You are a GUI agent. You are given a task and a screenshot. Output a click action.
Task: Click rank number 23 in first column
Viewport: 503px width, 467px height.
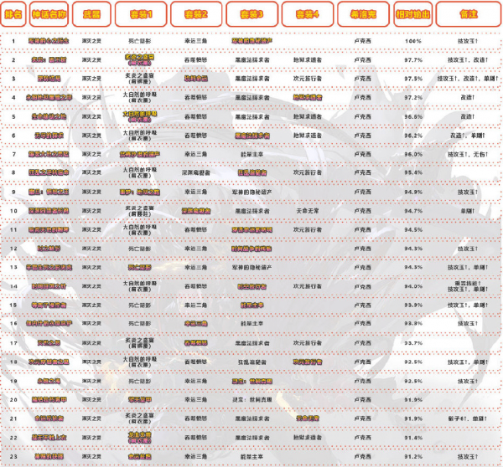[x=13, y=456]
